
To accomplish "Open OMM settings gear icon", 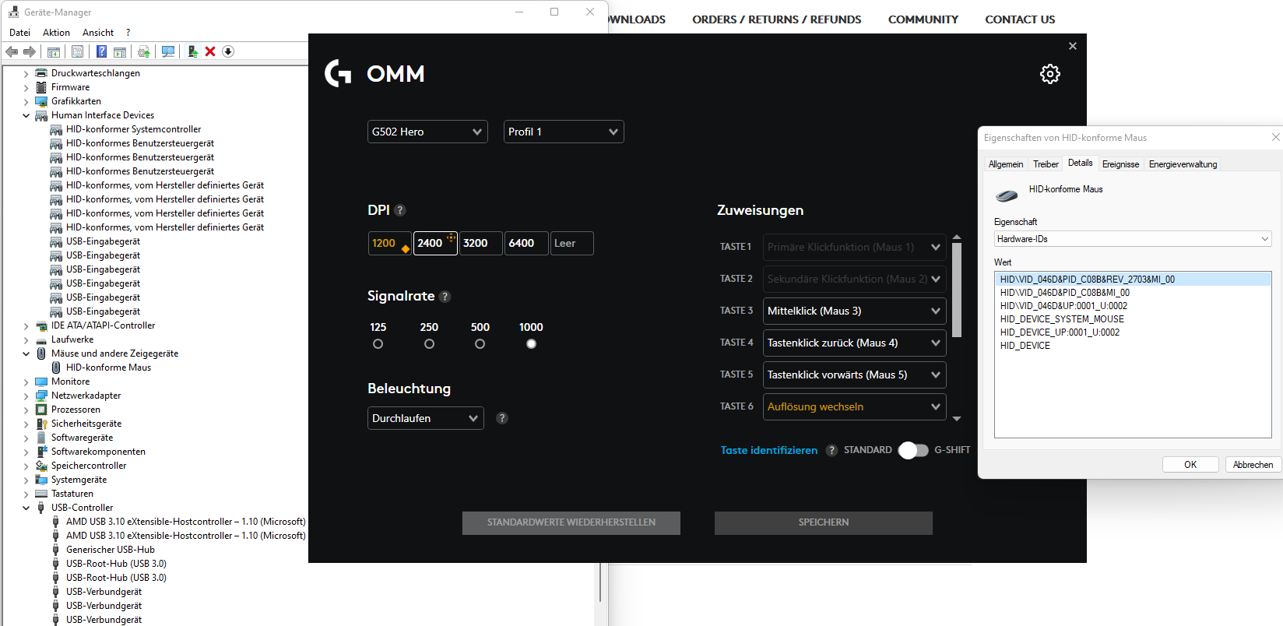I will tap(1050, 74).
